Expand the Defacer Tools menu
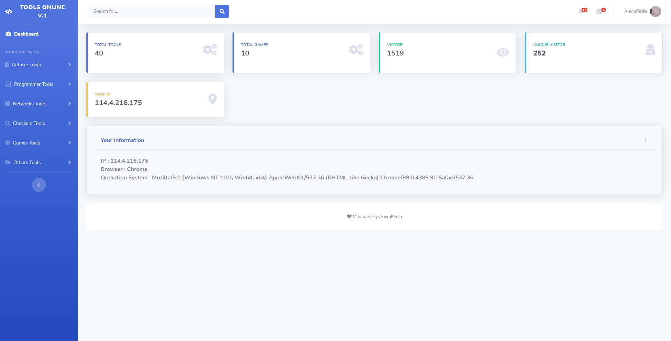 (x=26, y=65)
